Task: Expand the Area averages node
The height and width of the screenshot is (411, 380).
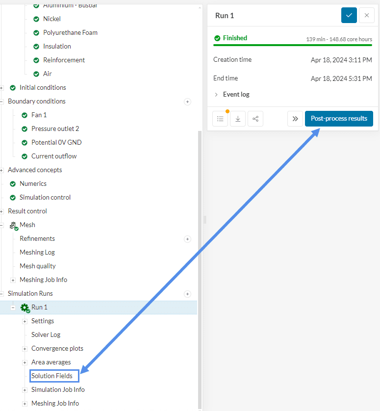Action: point(25,362)
